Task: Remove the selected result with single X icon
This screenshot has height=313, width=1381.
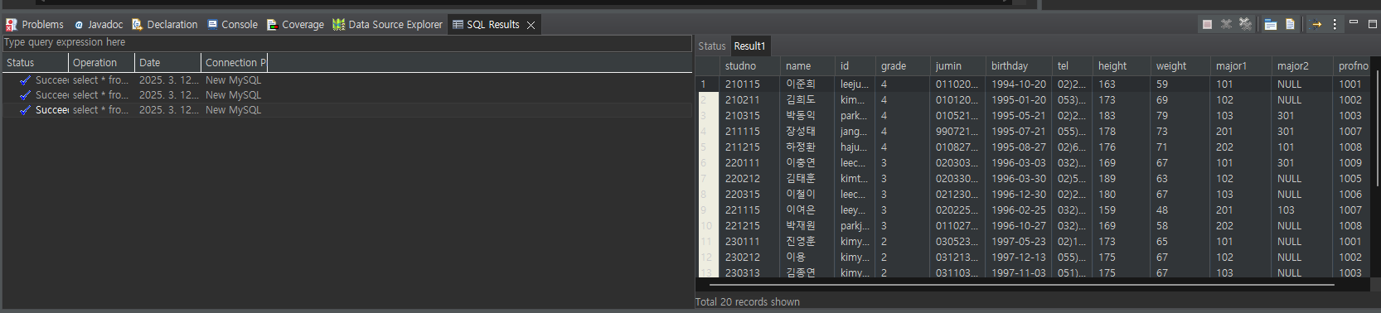Action: [1226, 24]
